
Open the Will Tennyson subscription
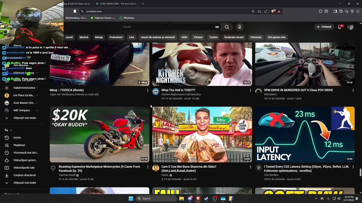[x=21, y=110]
